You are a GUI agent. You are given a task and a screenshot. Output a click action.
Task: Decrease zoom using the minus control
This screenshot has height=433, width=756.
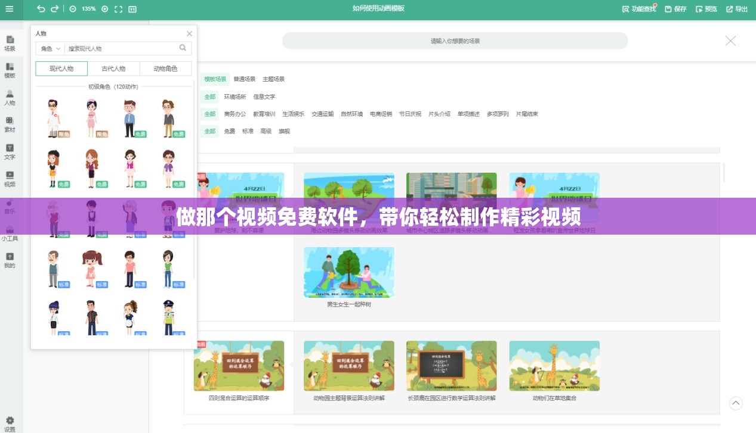pyautogui.click(x=73, y=9)
